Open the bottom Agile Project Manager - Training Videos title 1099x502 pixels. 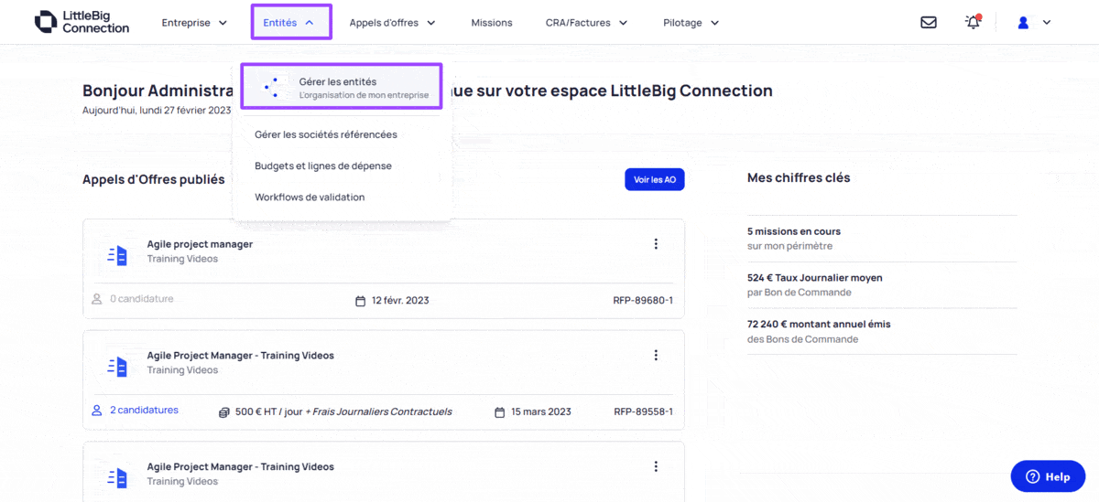241,466
